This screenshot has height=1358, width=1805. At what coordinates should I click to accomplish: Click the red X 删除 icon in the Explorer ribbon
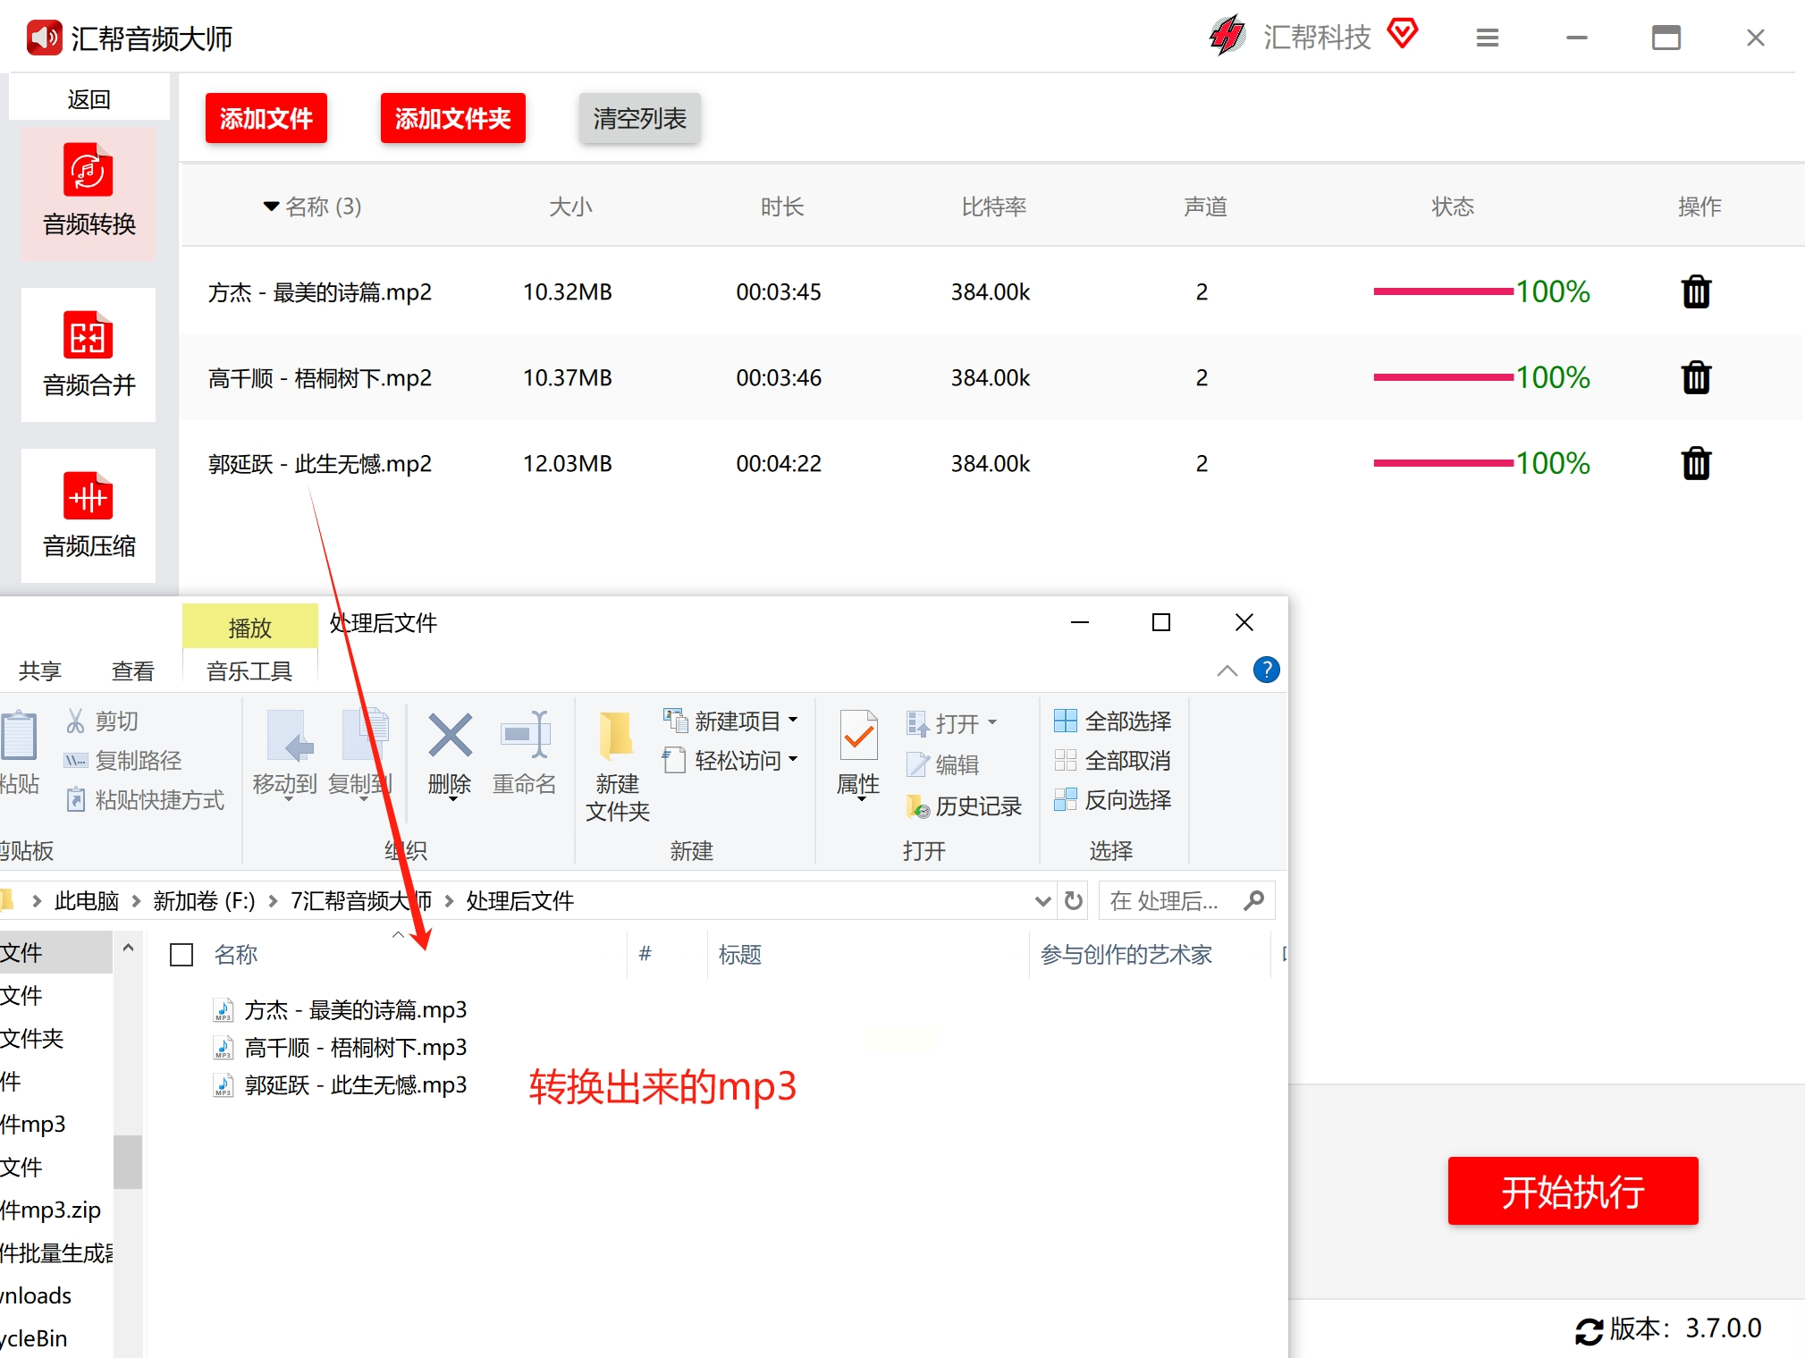coord(450,736)
